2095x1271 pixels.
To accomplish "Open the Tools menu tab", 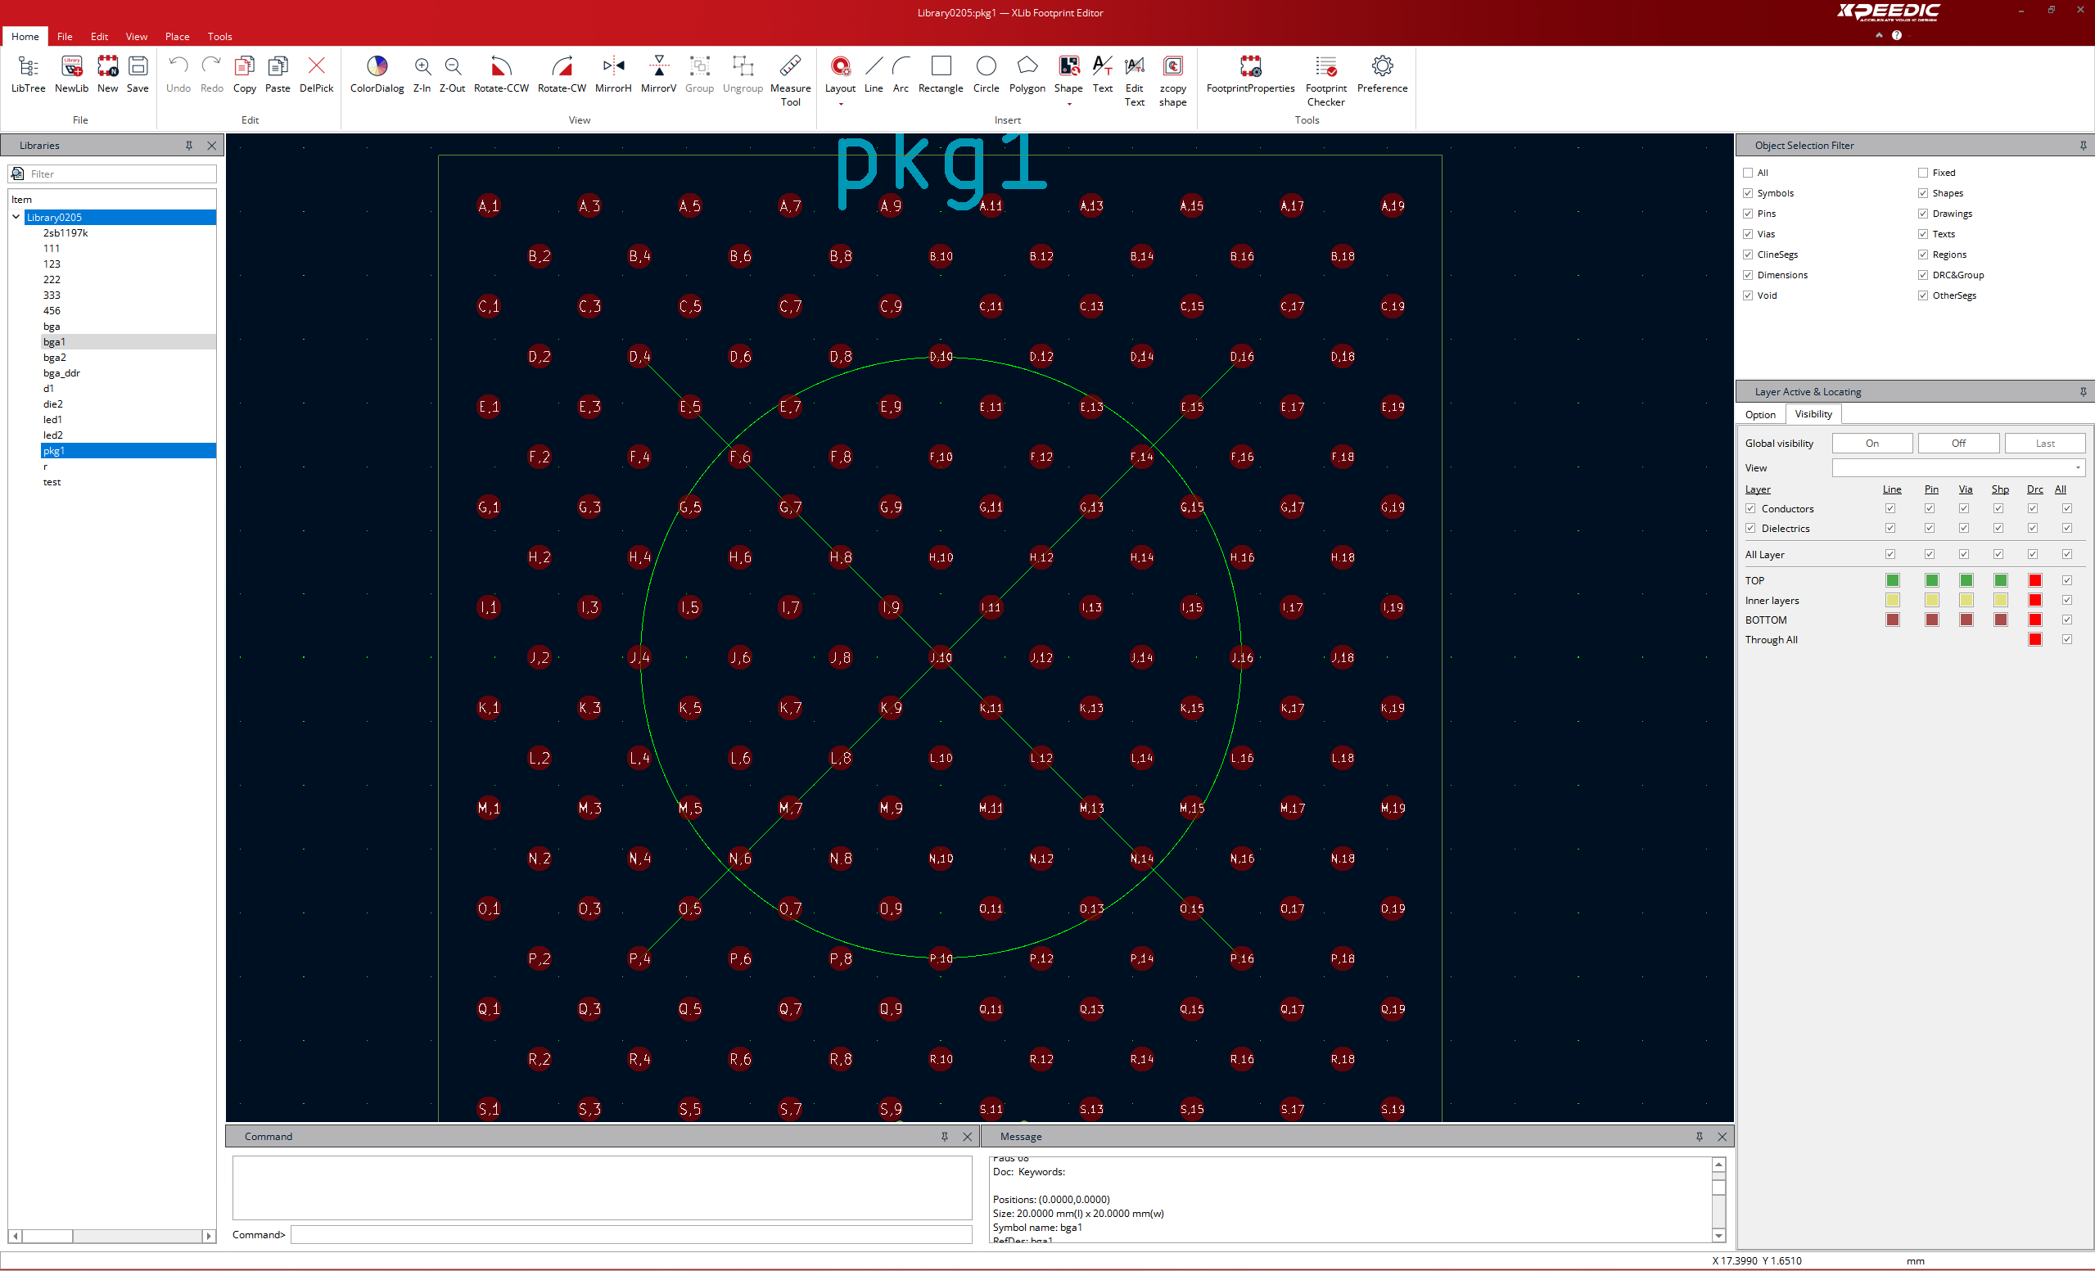I will click(219, 37).
